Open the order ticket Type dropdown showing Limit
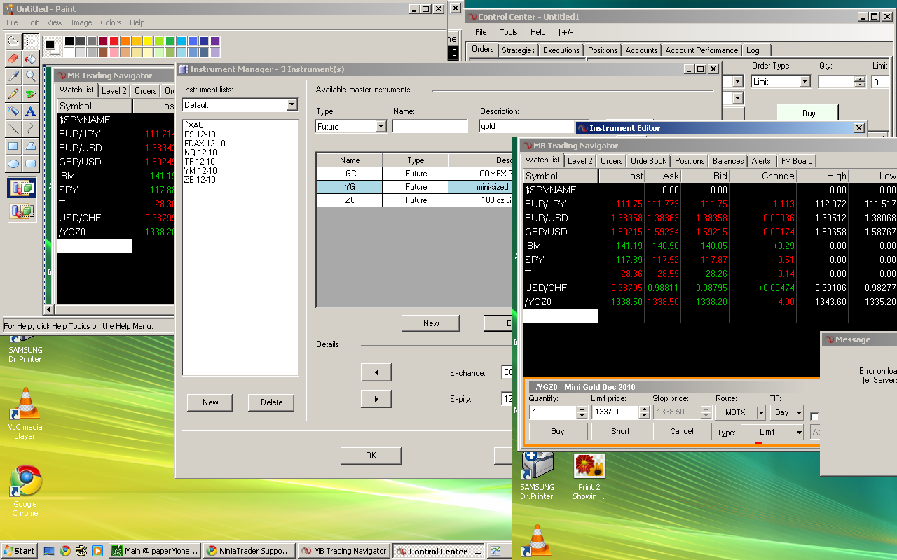Viewport: 897px width, 560px height. 798,433
